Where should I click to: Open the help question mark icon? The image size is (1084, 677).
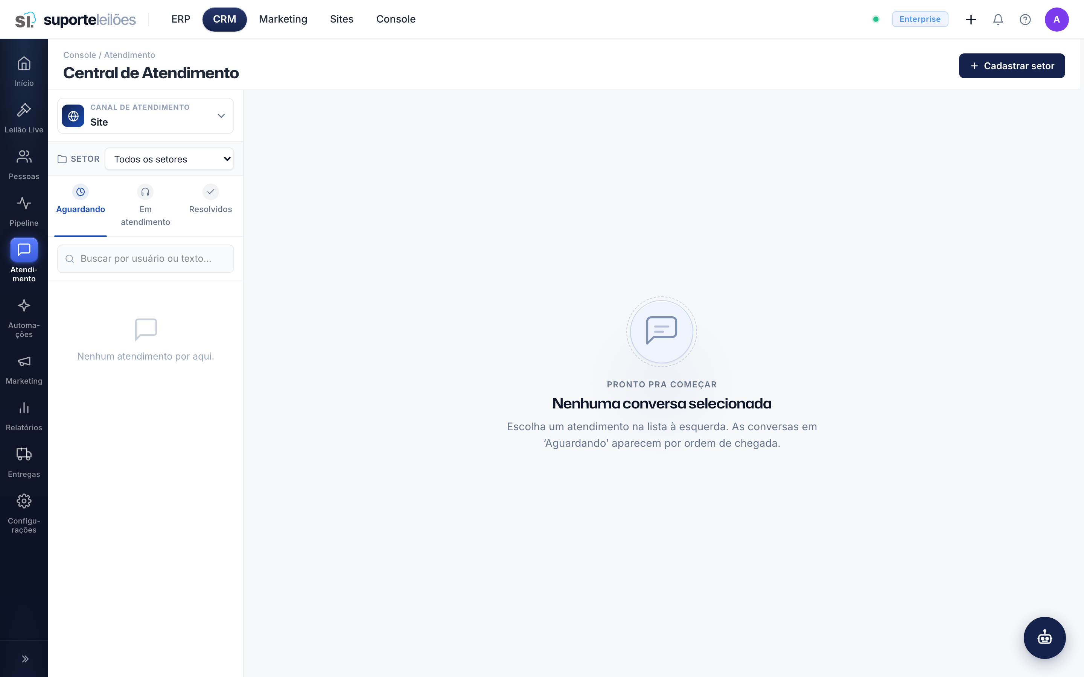coord(1025,19)
